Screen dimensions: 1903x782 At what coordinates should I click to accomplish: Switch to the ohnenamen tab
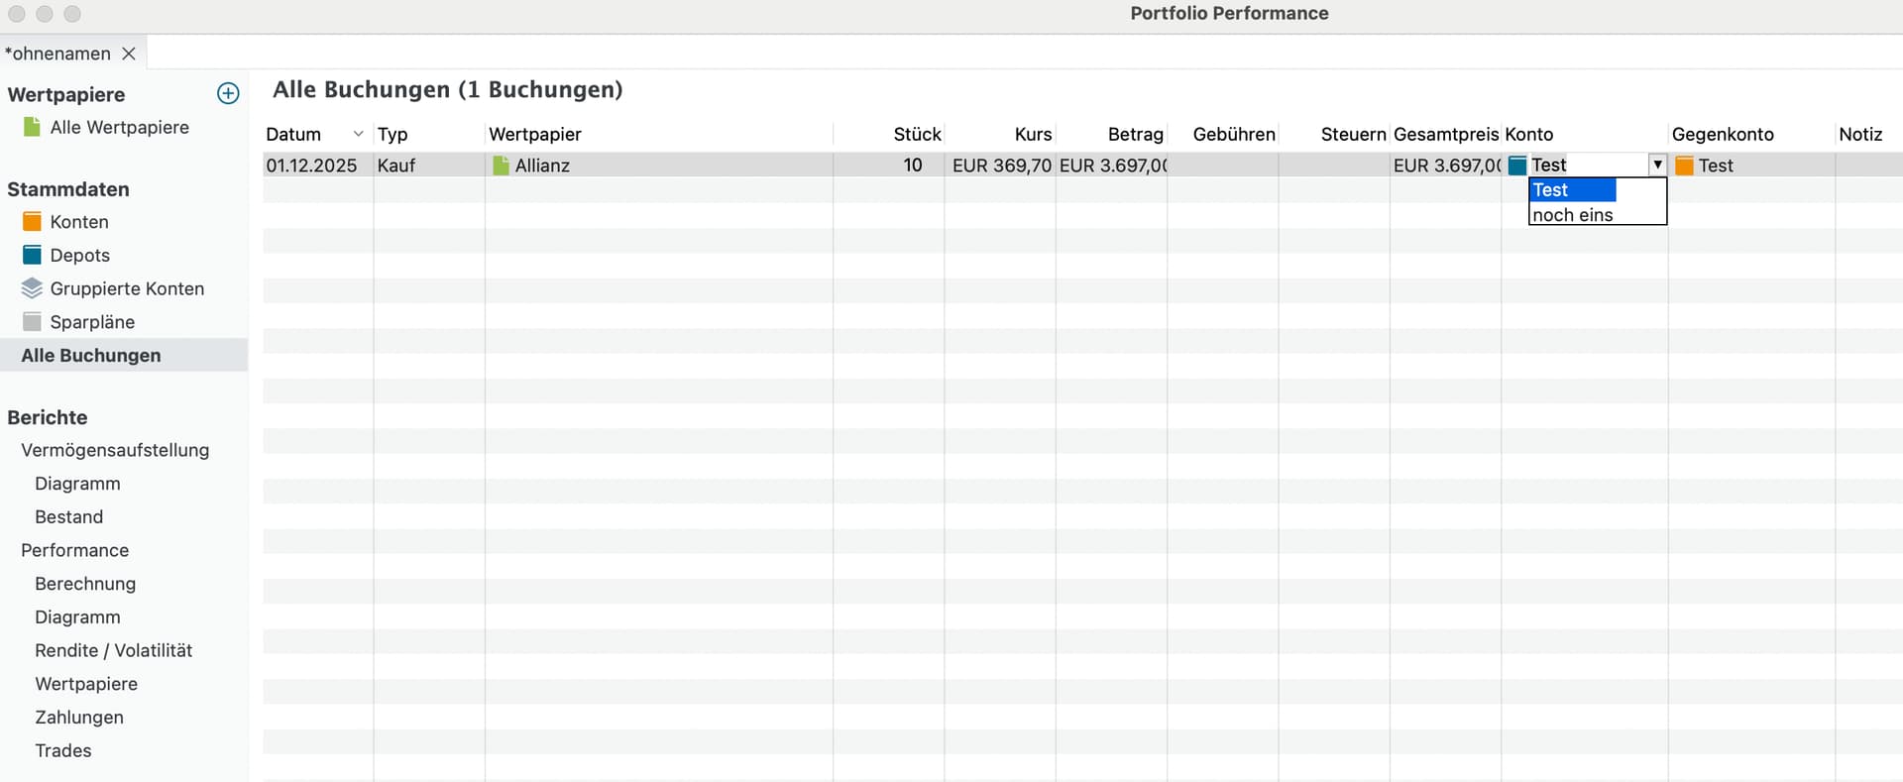coord(57,54)
